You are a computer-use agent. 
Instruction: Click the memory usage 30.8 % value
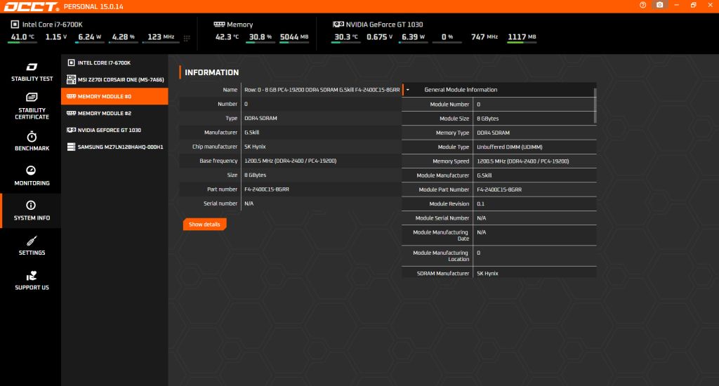[260, 37]
